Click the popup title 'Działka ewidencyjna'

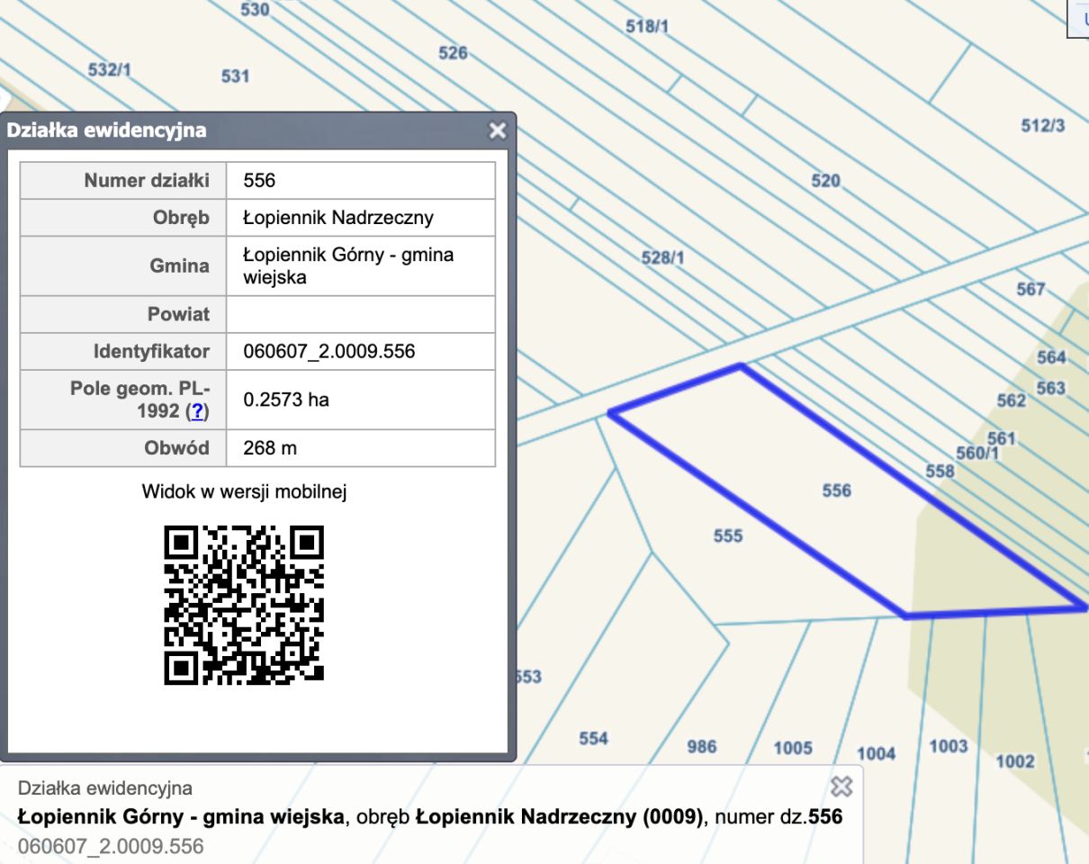click(106, 130)
